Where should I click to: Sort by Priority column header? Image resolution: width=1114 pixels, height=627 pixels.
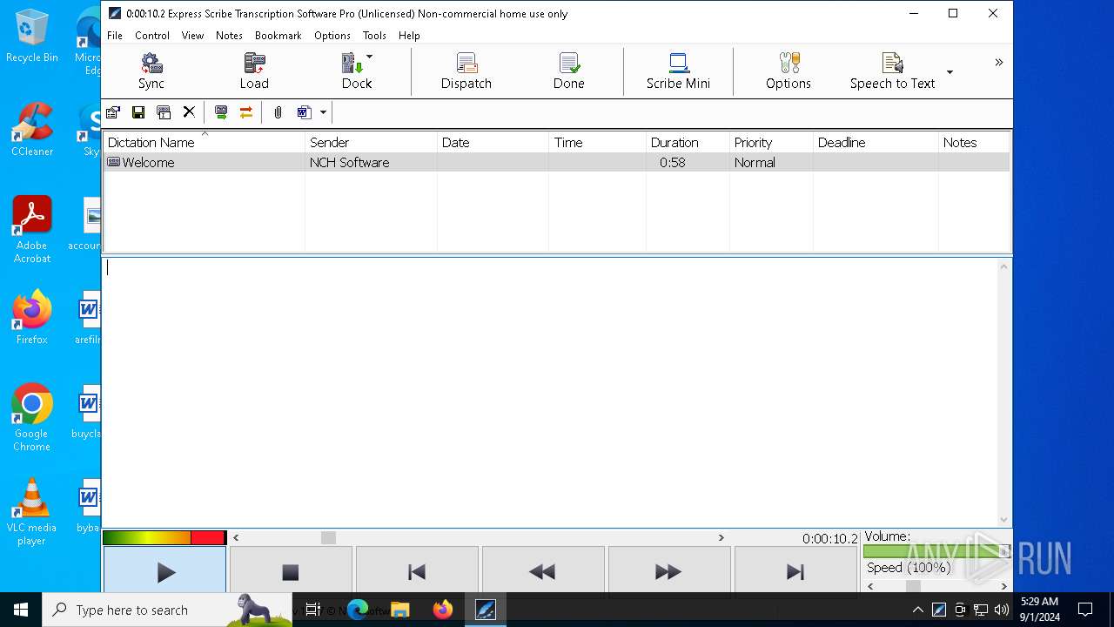[x=771, y=143]
